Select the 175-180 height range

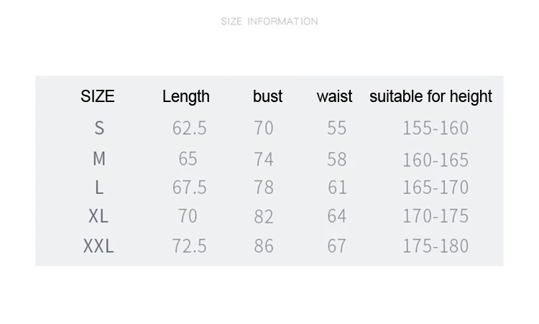436,246
